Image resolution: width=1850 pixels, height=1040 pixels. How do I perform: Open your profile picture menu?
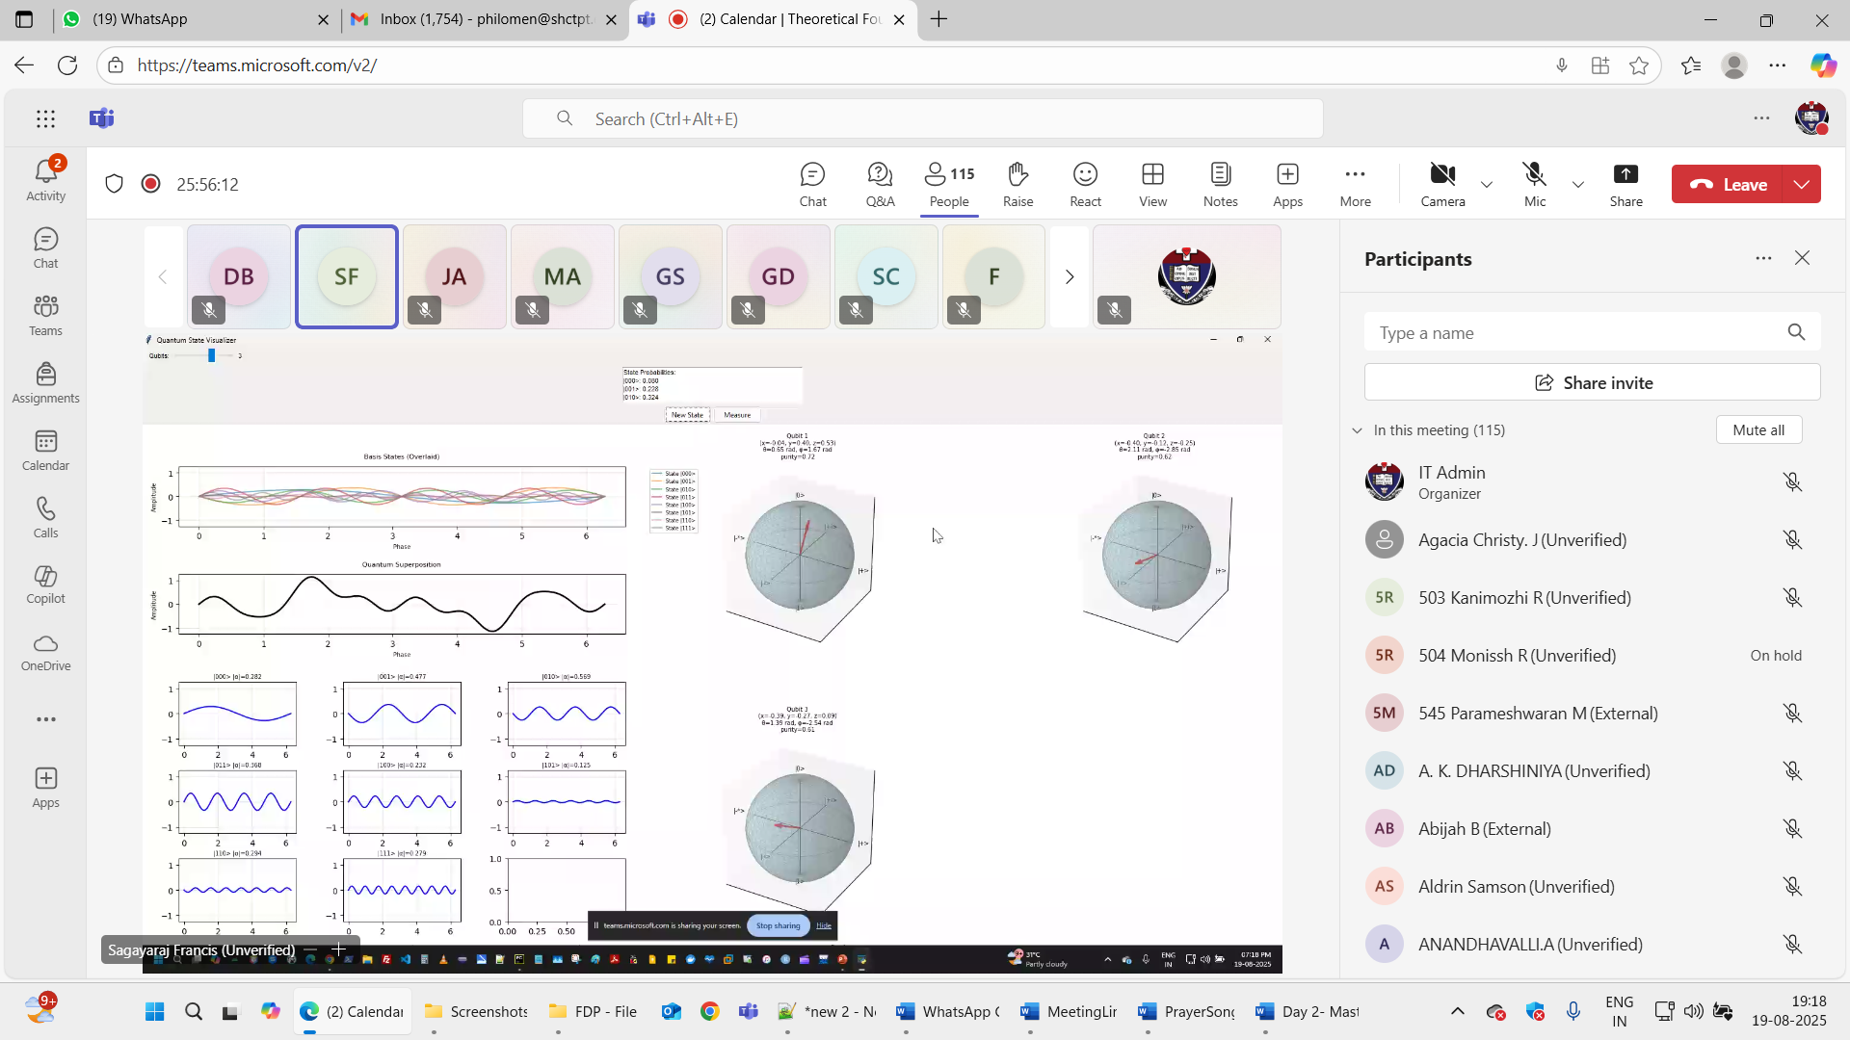pos(1811,117)
